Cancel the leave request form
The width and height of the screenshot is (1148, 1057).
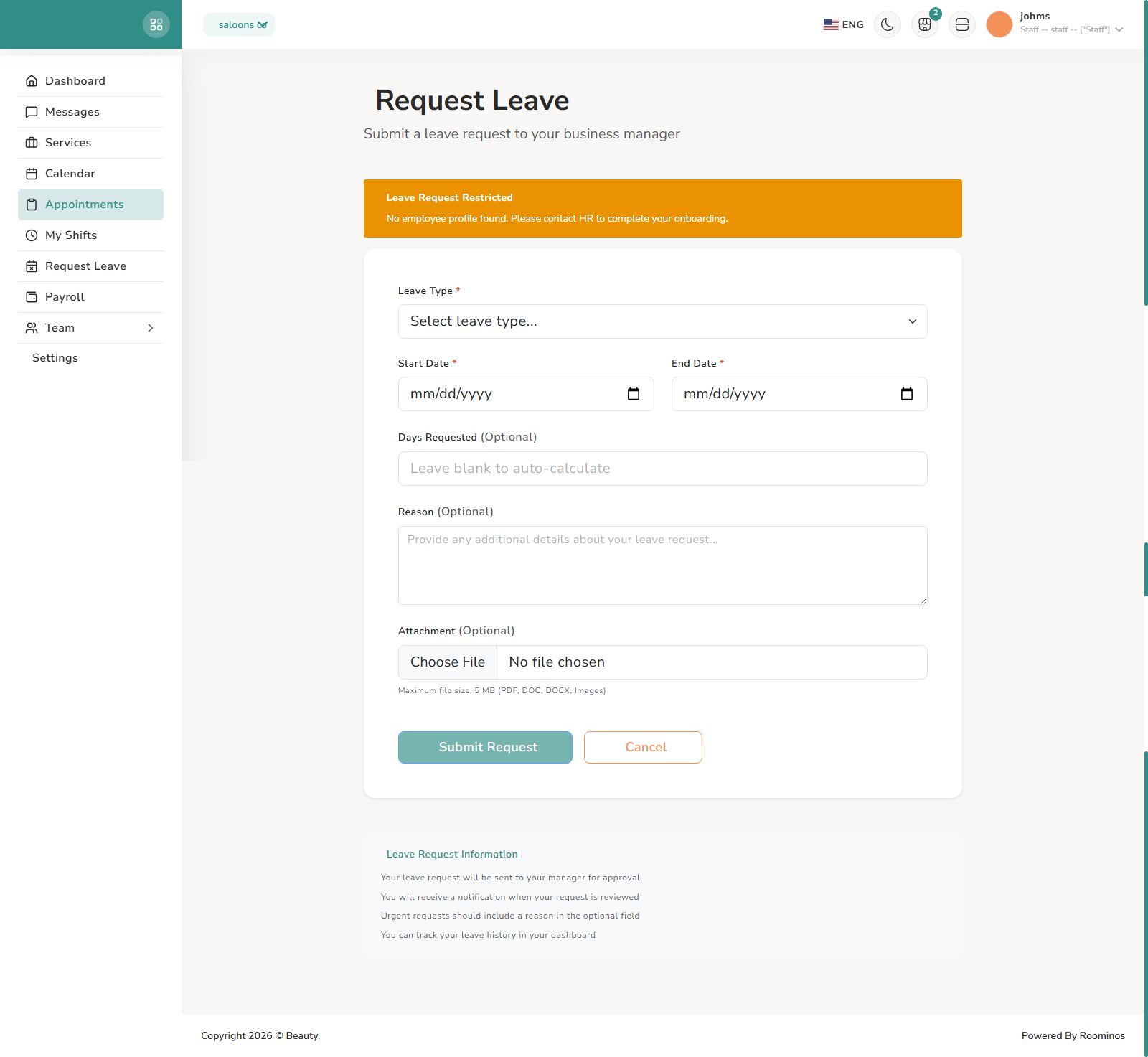pos(643,747)
